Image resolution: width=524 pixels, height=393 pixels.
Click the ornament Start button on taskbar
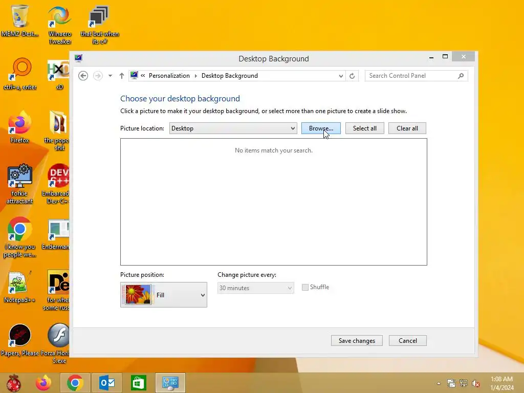click(14, 383)
